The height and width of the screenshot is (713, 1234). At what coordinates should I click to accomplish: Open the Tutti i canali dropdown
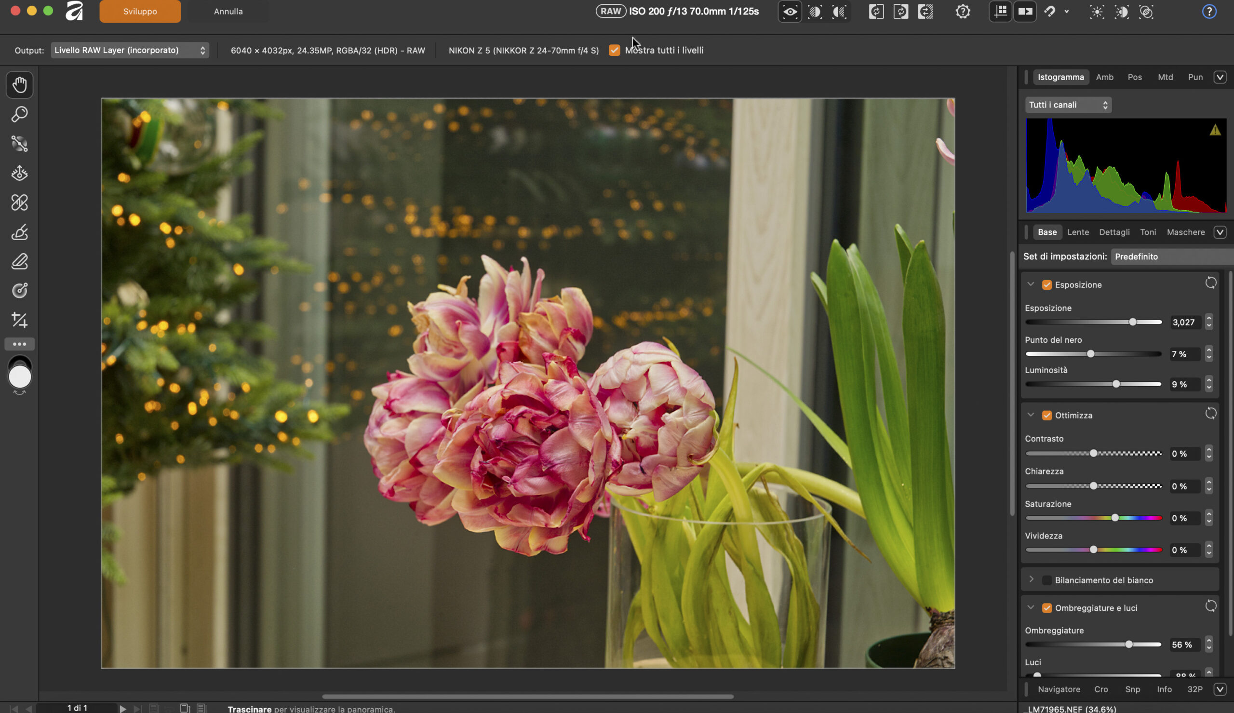[1068, 105]
